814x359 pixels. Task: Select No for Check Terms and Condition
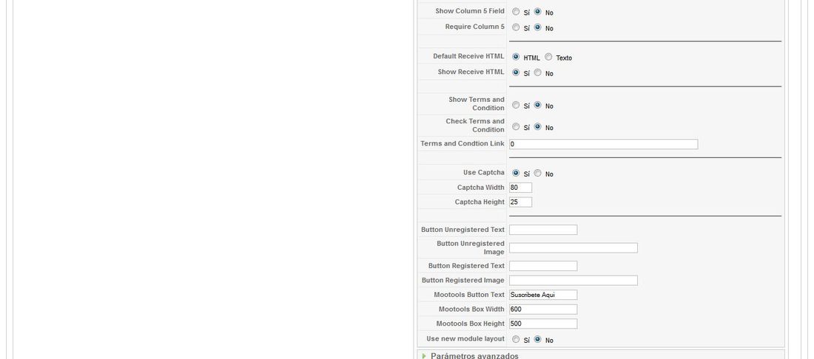tap(537, 126)
